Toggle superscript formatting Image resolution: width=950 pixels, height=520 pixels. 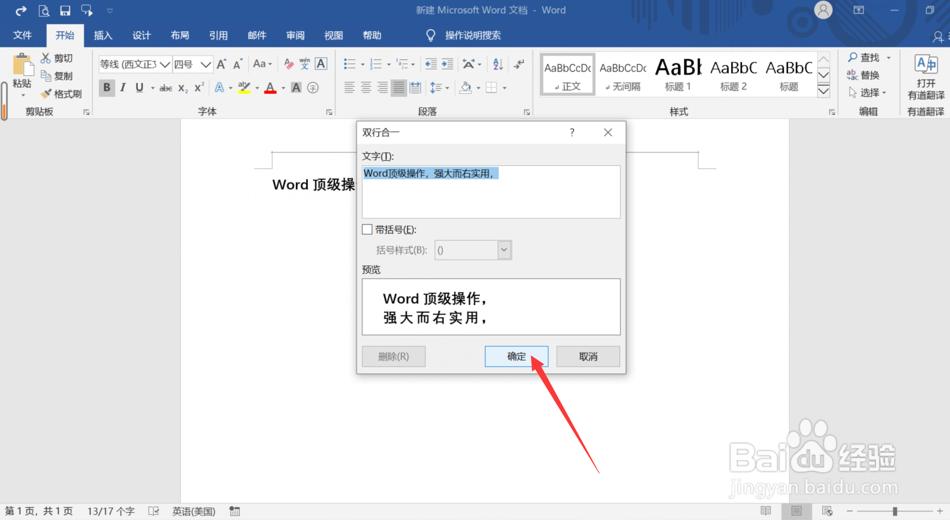199,87
